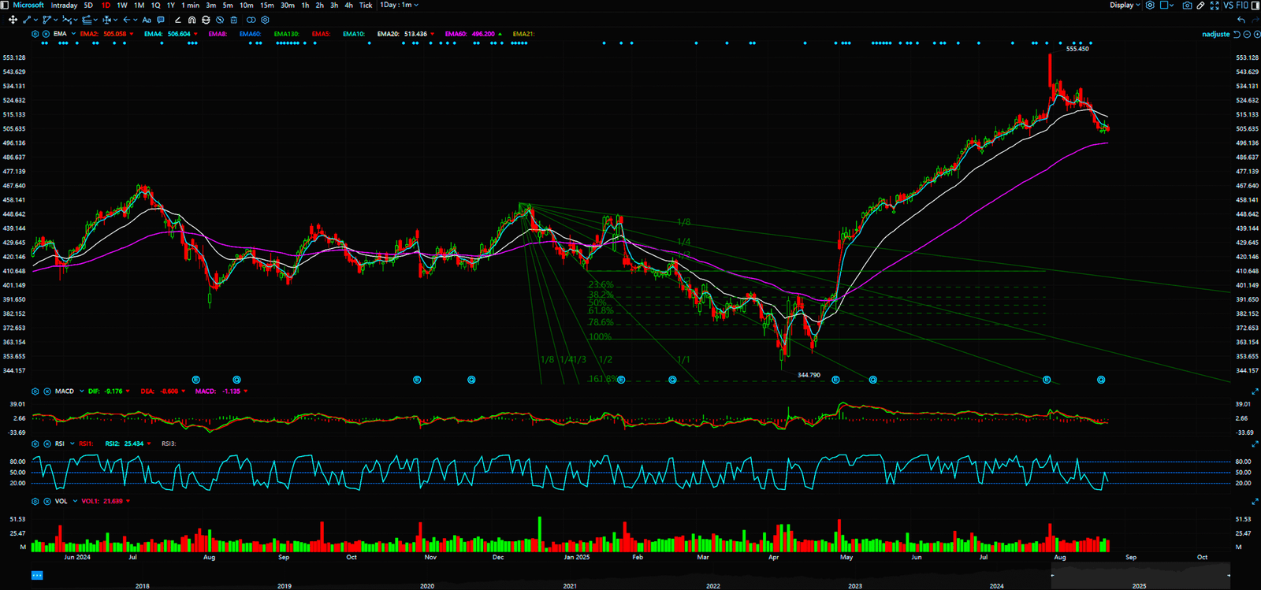Select the move/pan crosshair tool
The height and width of the screenshot is (590, 1261).
click(x=13, y=20)
